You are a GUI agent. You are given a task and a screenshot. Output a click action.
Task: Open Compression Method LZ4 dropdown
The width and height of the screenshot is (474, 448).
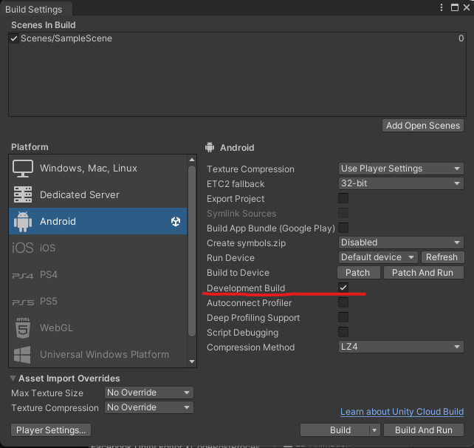[401, 347]
